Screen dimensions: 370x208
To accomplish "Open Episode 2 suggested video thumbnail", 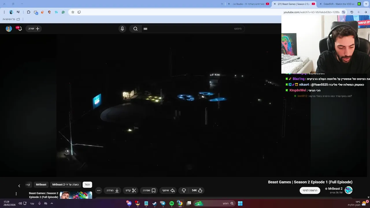I will click(x=76, y=195).
